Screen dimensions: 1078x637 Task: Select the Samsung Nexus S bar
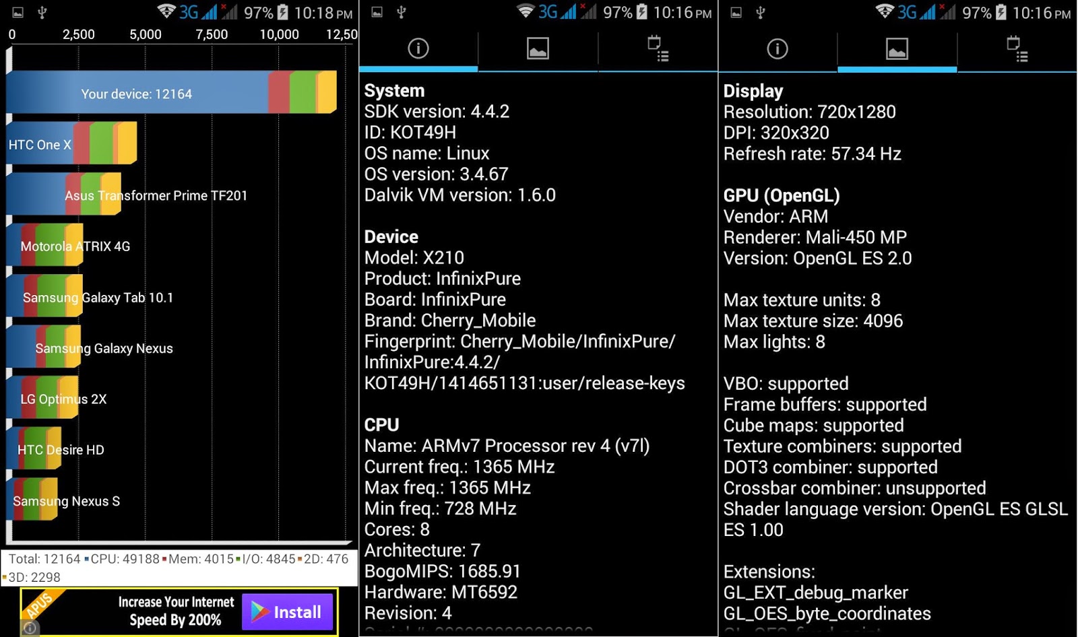coord(32,499)
